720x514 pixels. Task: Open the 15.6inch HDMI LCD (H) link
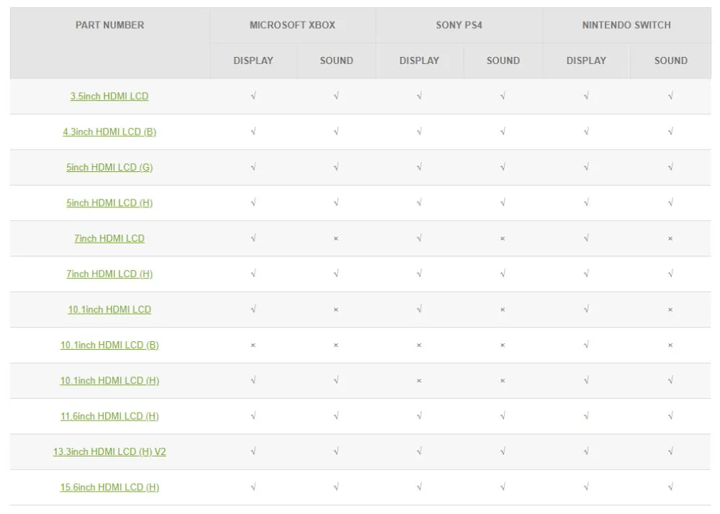coord(109,487)
